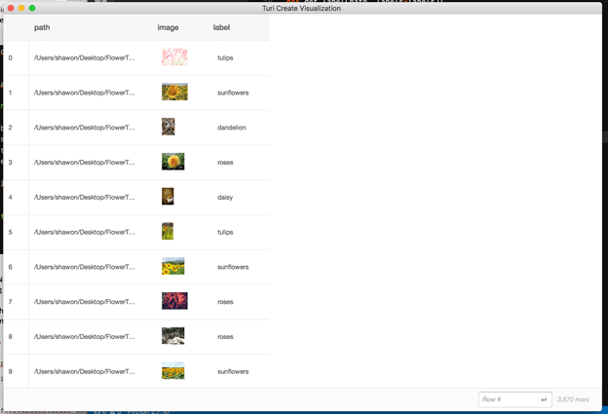608x414 pixels.
Task: Click the enter arrow icon in Row # field
Action: (544, 399)
